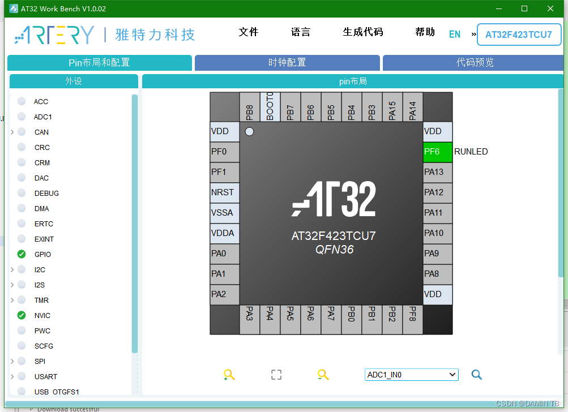Expand the TMR peripheral tree node
568x412 pixels.
(x=12, y=300)
